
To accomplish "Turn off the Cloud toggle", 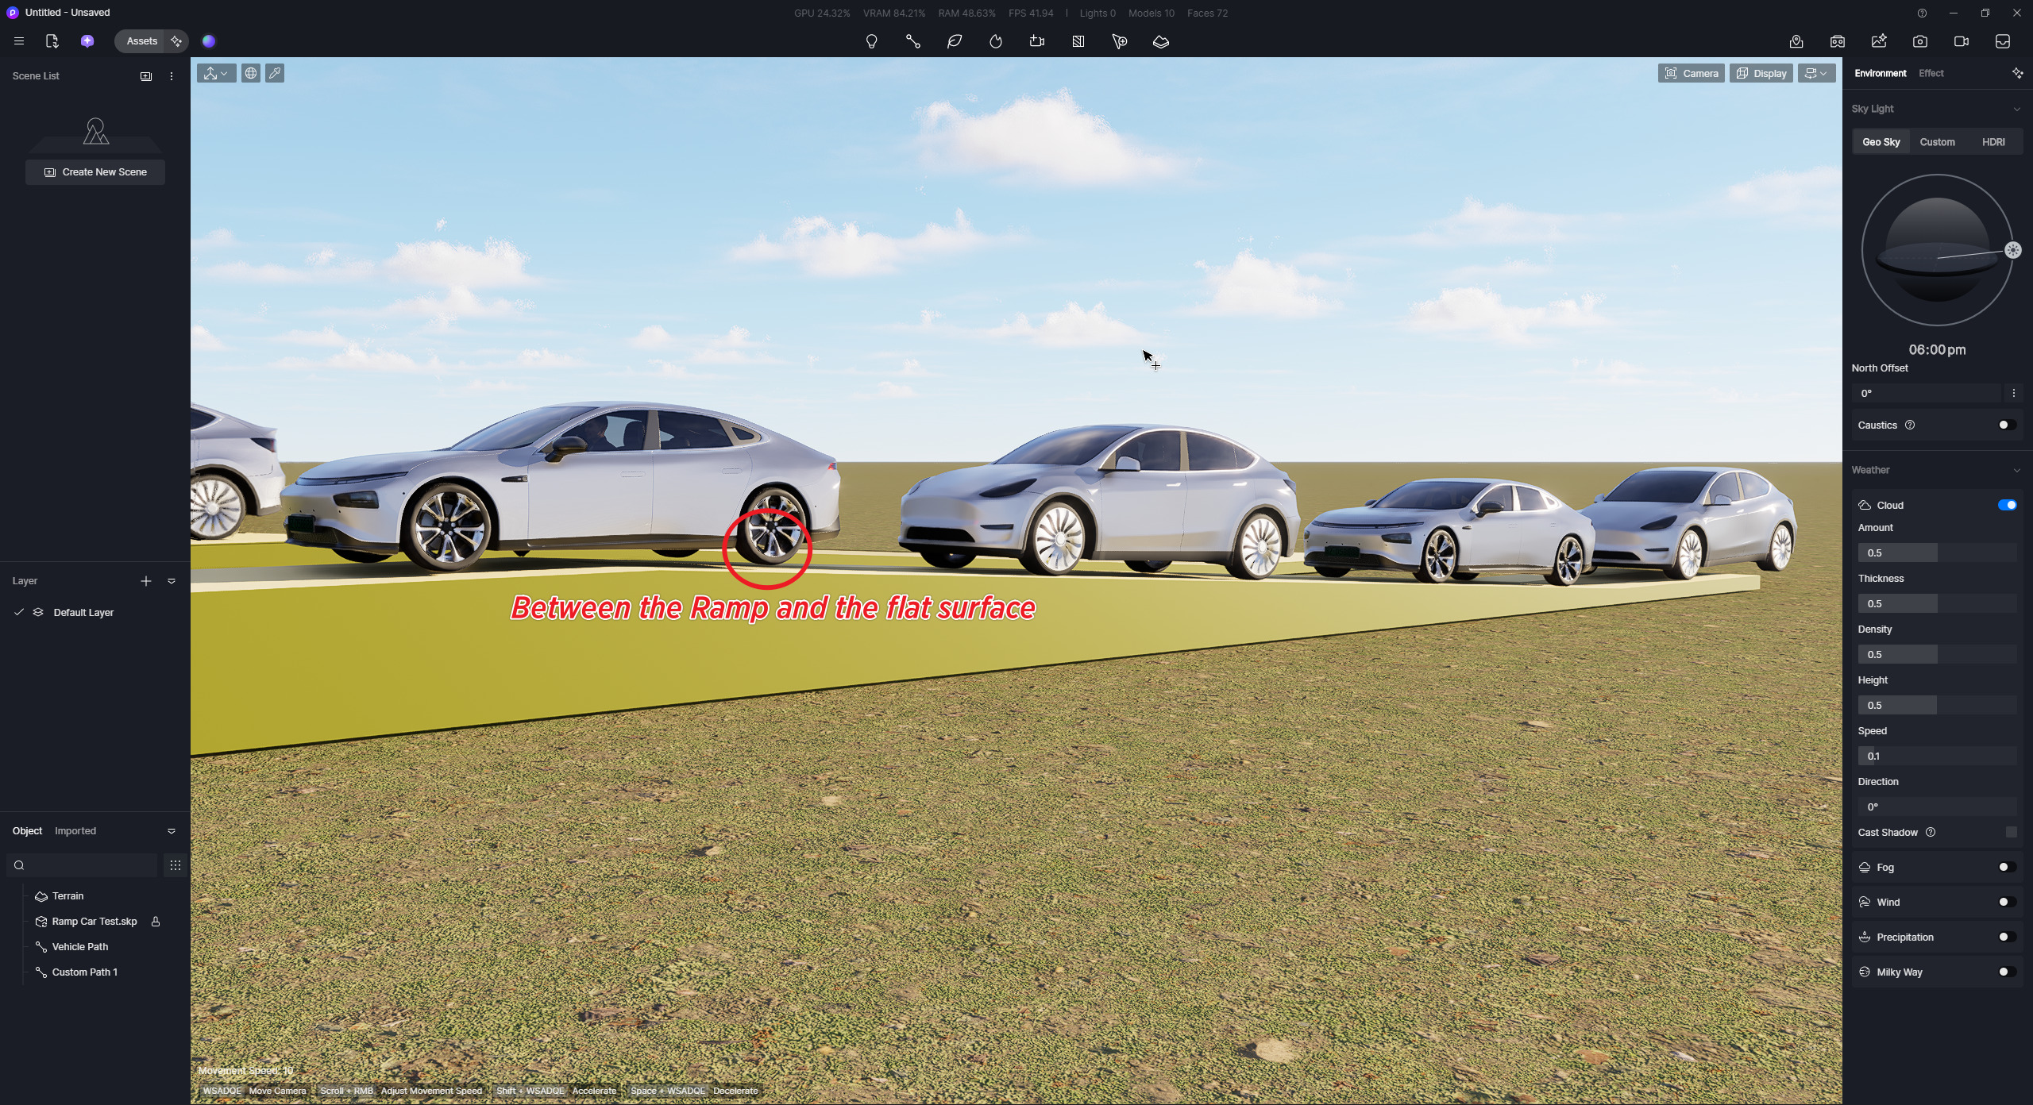I will point(2007,505).
